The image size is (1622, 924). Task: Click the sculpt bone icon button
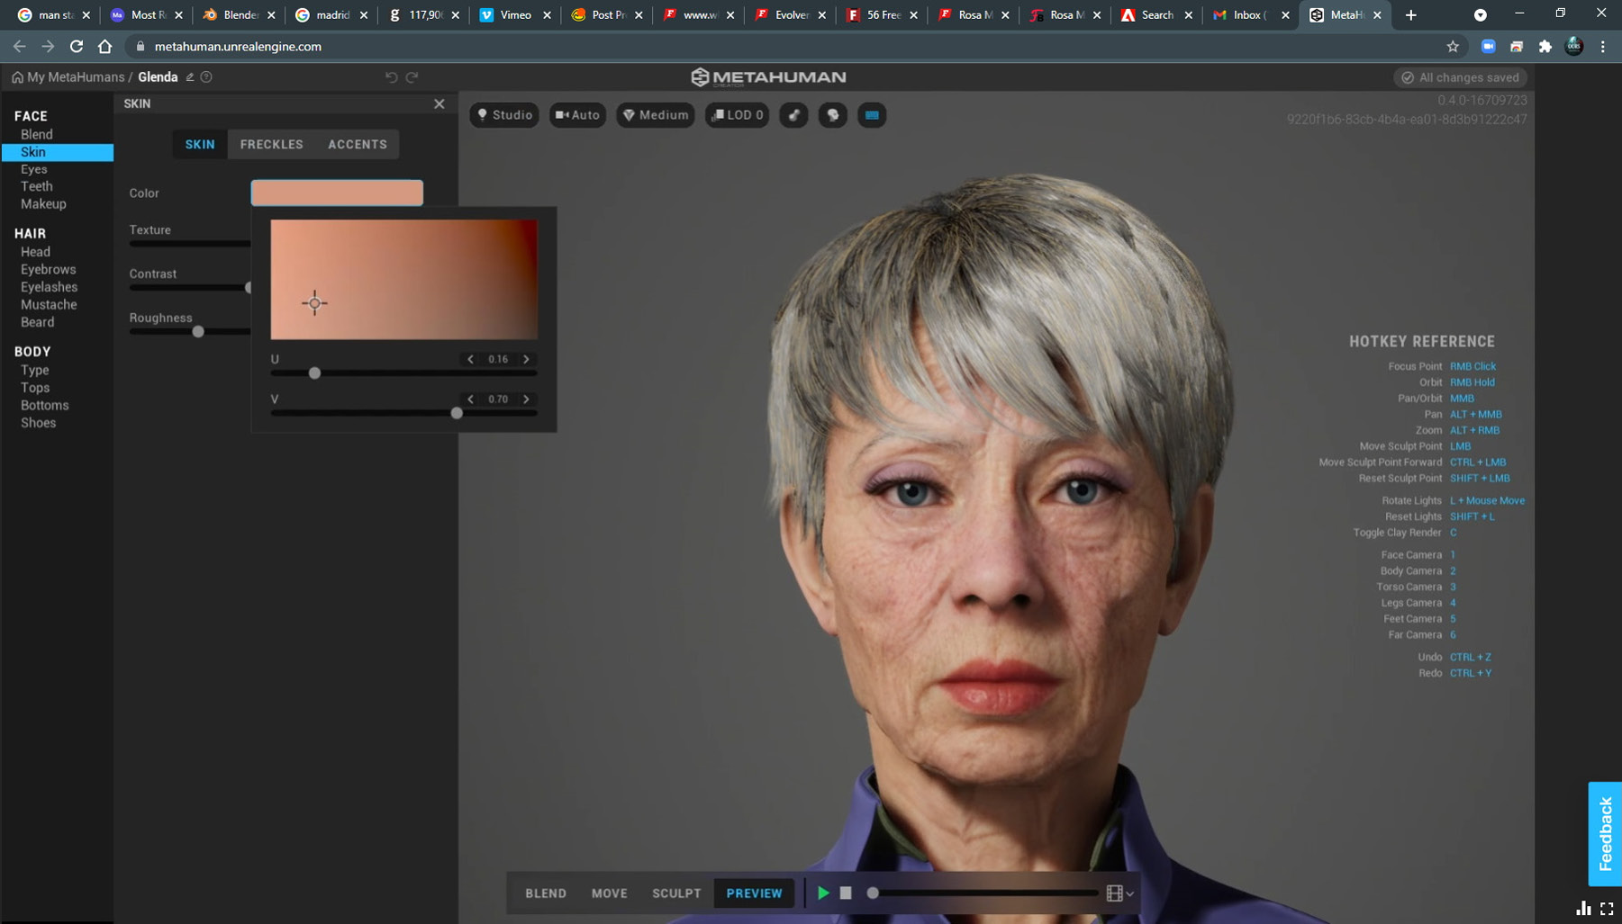click(793, 115)
